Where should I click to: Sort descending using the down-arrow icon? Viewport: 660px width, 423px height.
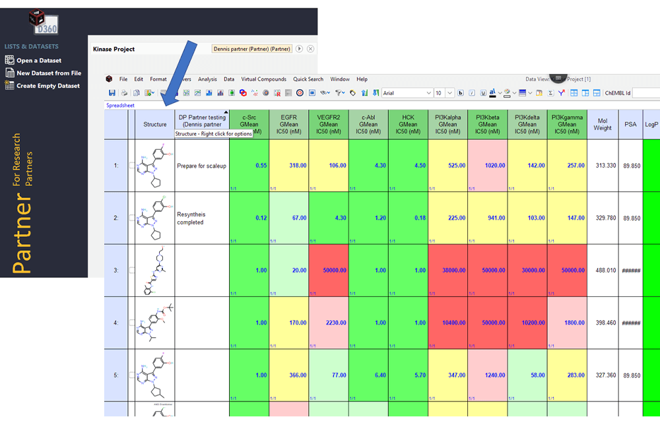coord(376,93)
